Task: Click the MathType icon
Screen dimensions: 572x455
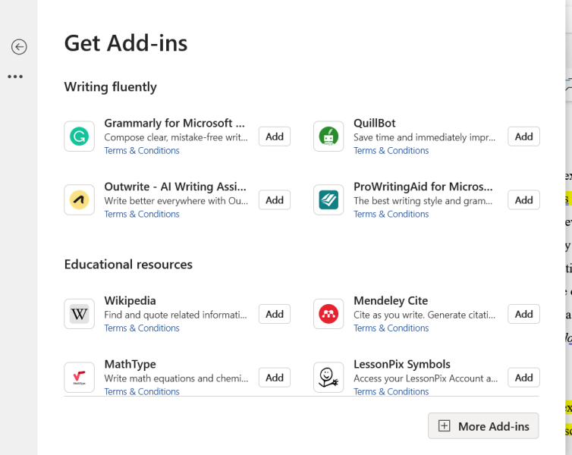Action: point(79,378)
